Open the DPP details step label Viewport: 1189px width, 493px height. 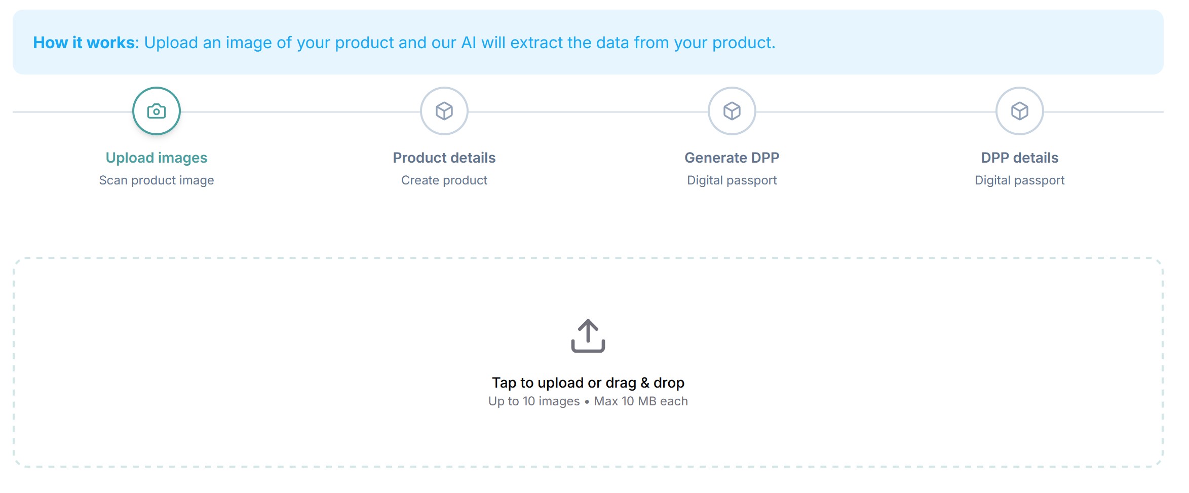(1020, 158)
